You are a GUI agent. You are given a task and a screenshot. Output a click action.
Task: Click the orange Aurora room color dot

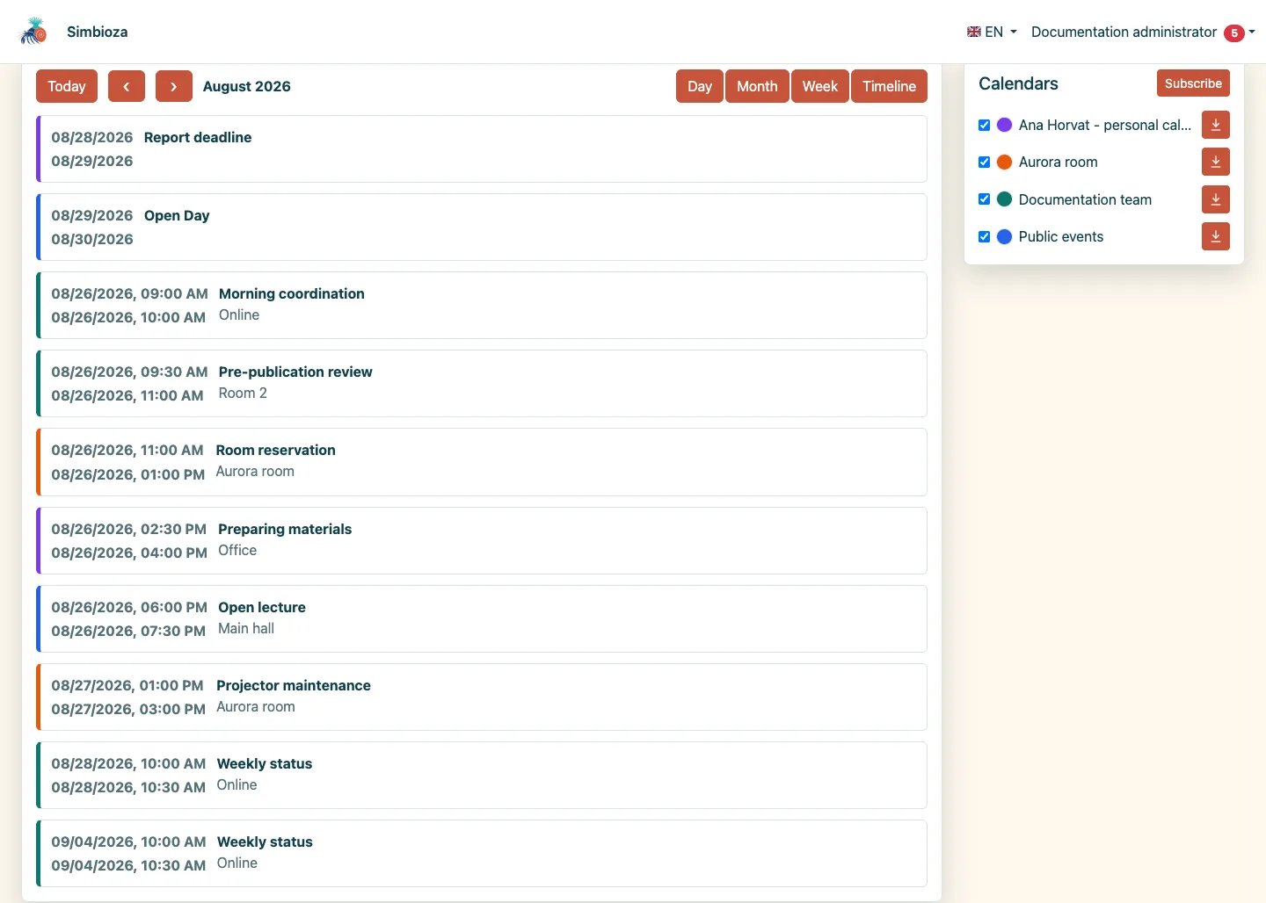tap(1004, 162)
